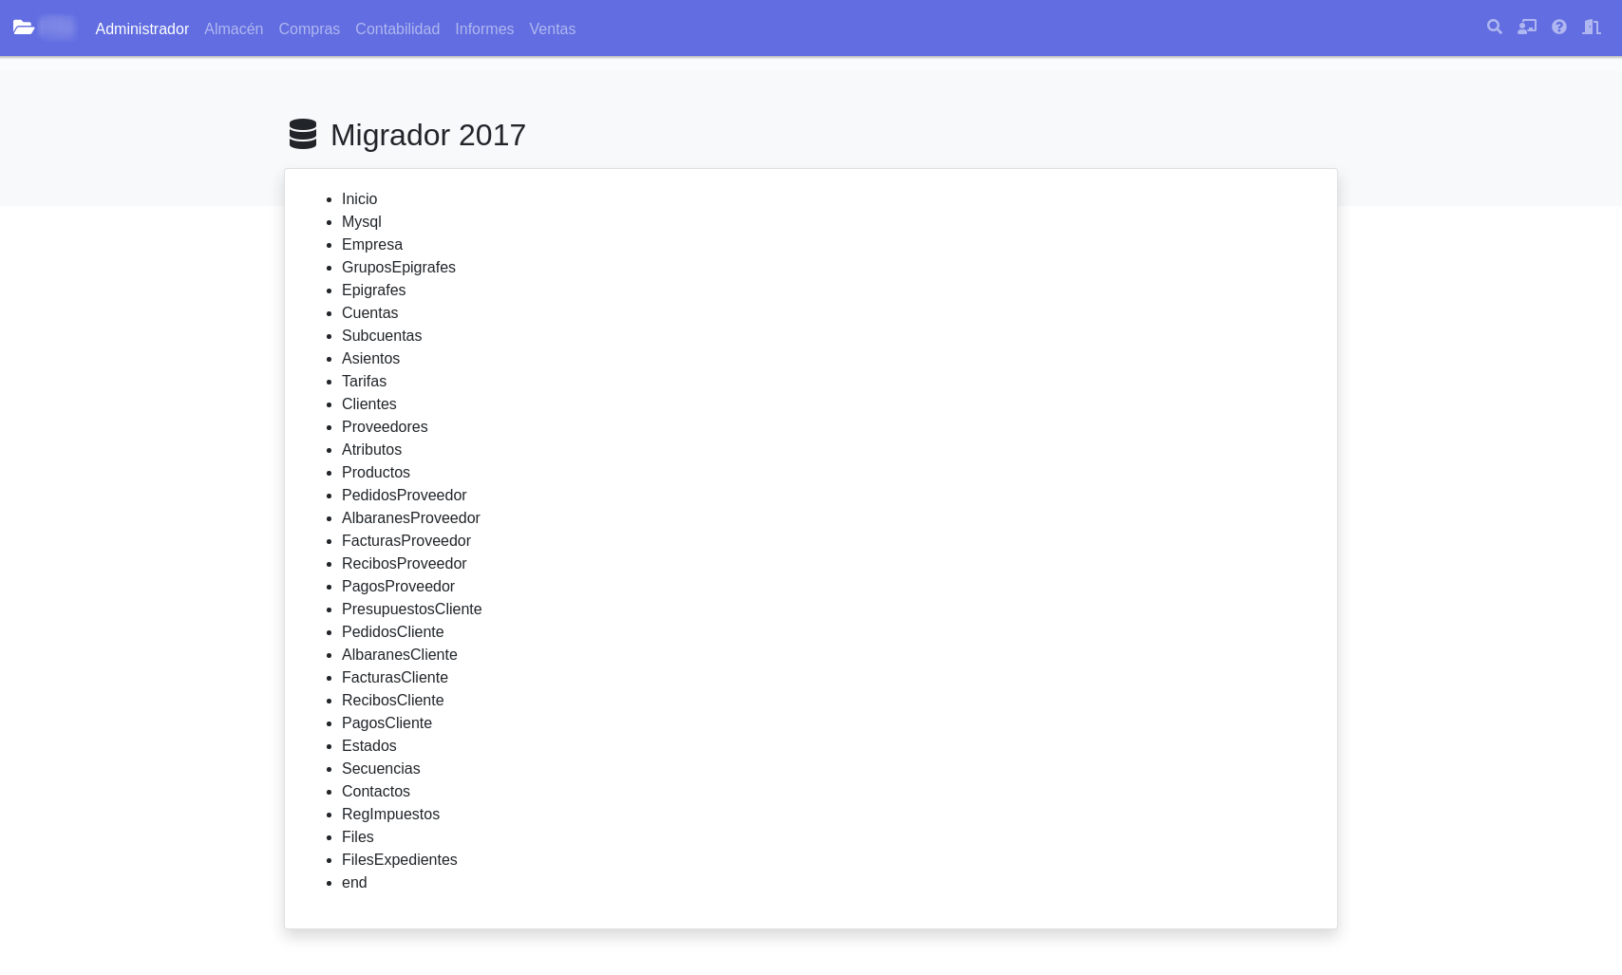The height and width of the screenshot is (975, 1622).
Task: Click the user chalkboard icon
Action: (x=1526, y=28)
